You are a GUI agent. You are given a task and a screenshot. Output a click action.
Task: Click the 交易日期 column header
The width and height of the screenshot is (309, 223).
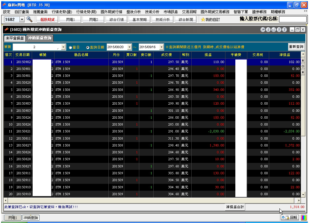22,55
